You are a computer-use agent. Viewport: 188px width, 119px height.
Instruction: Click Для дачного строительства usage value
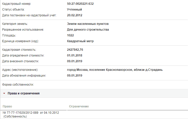pyautogui.click(x=88, y=30)
